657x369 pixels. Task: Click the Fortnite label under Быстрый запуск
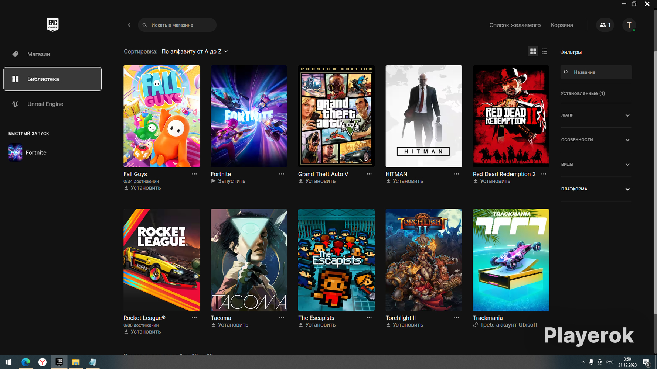(36, 153)
